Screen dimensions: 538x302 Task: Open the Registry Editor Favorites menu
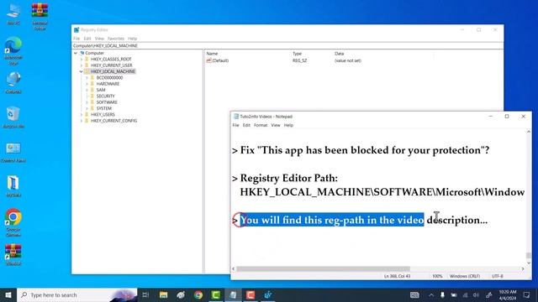(116, 39)
